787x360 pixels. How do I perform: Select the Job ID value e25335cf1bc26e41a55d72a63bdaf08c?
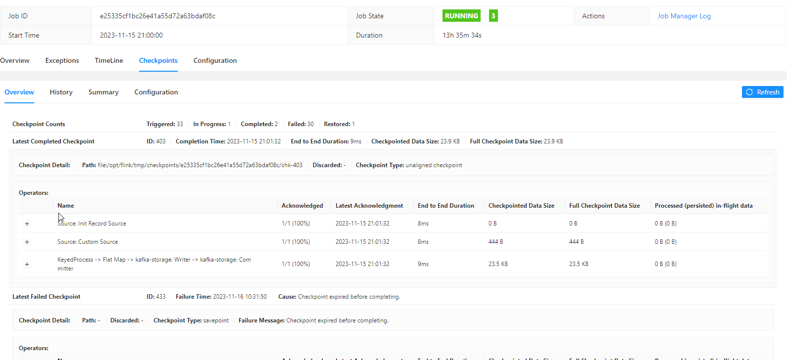click(x=158, y=16)
